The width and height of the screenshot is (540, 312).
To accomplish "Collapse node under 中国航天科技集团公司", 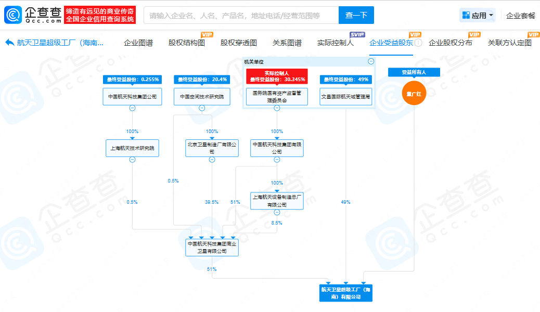I will [x=132, y=108].
